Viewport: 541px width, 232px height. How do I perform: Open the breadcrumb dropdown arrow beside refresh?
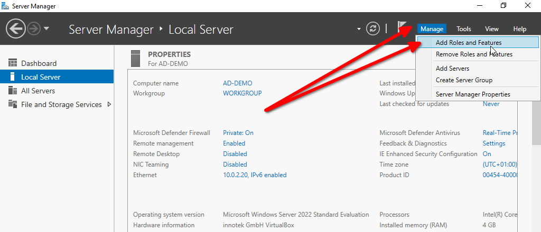[359, 28]
